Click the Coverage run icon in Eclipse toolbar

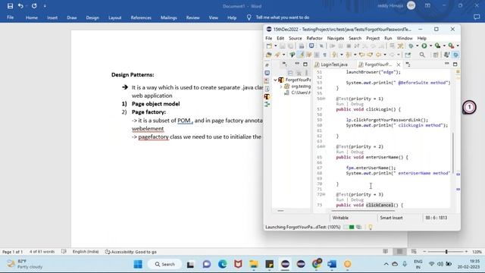click(437, 45)
